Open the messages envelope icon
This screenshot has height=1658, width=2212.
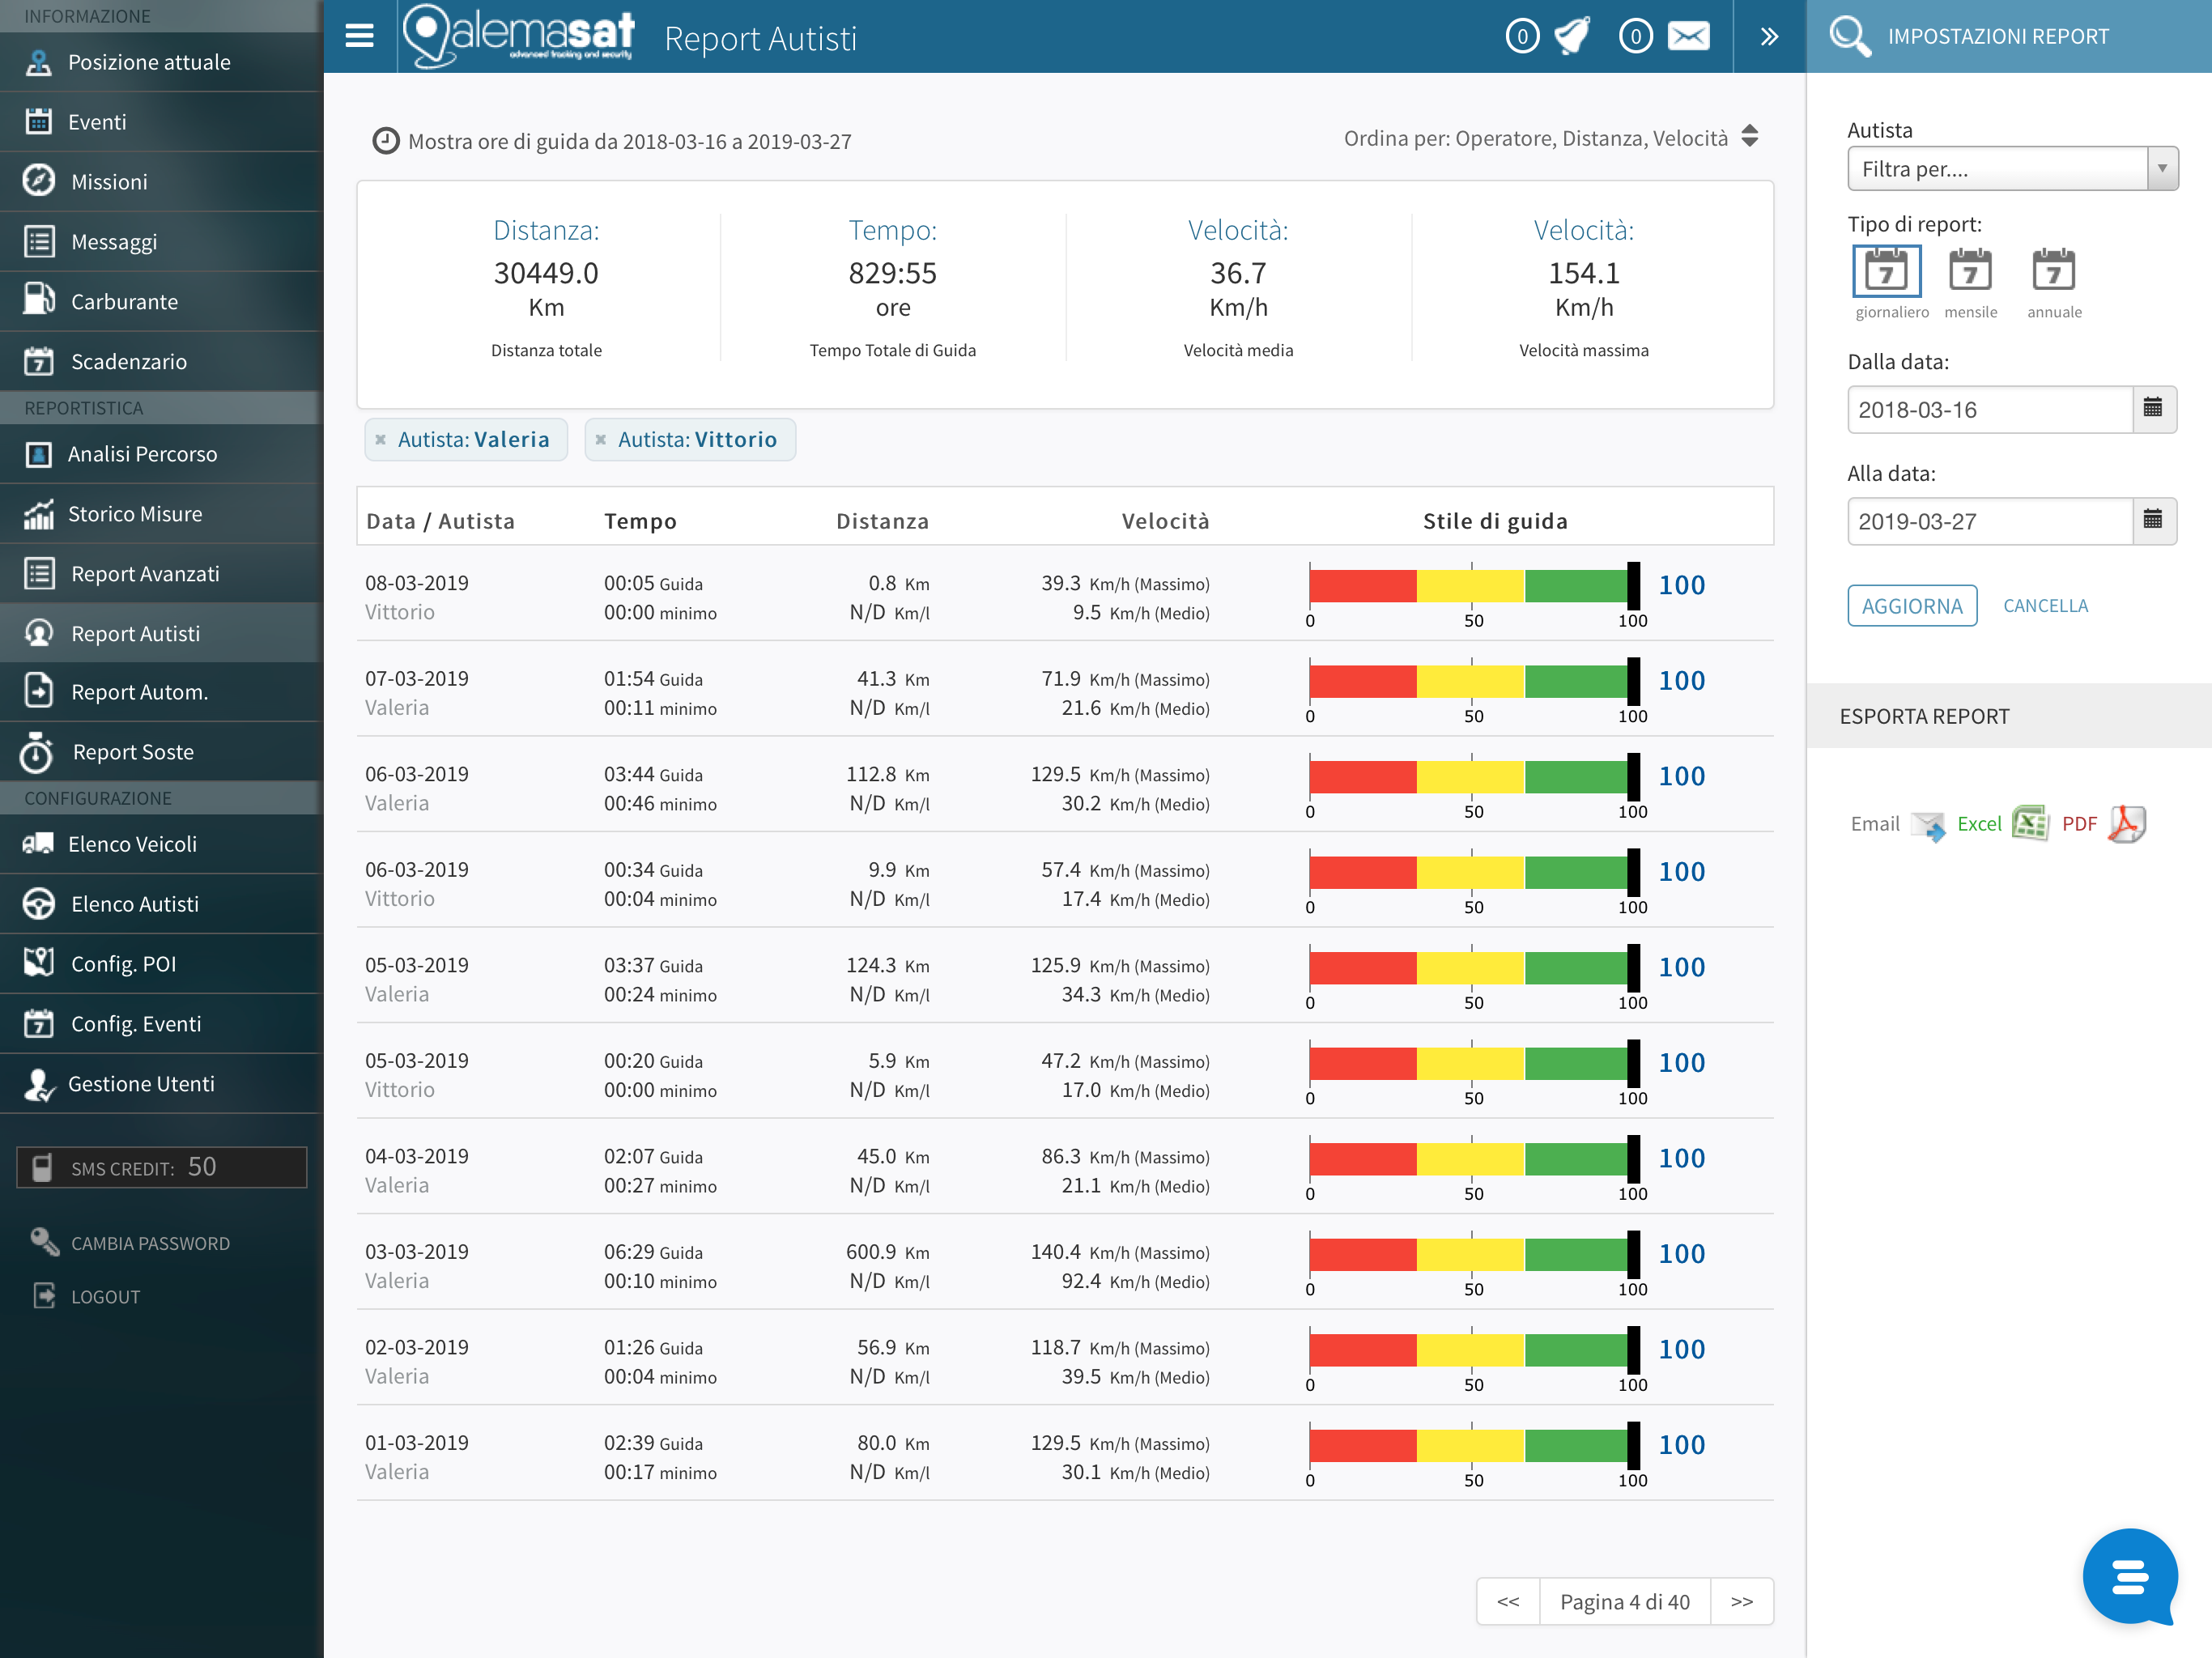(1689, 37)
